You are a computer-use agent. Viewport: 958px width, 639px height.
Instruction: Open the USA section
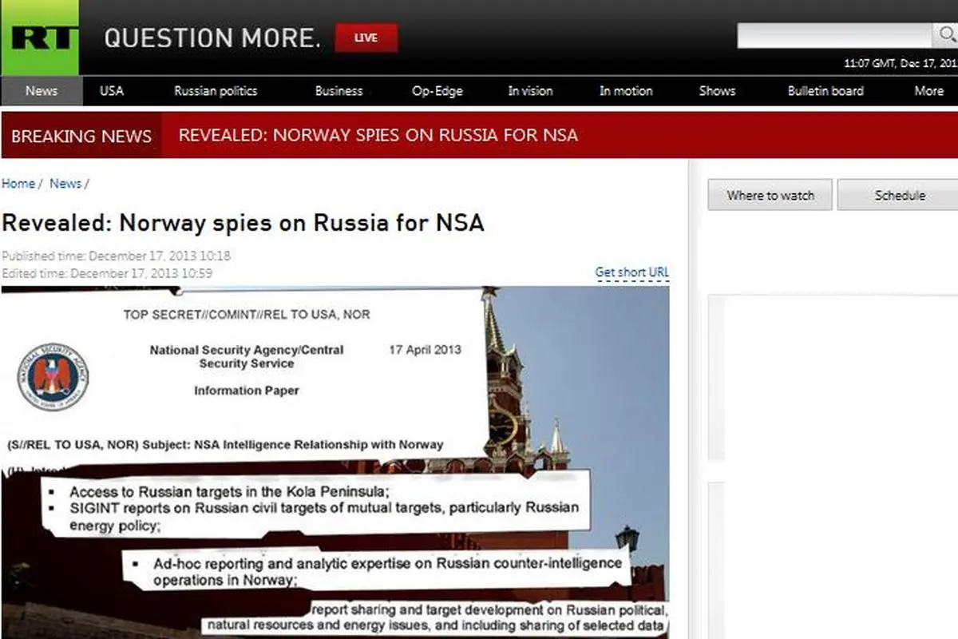112,91
